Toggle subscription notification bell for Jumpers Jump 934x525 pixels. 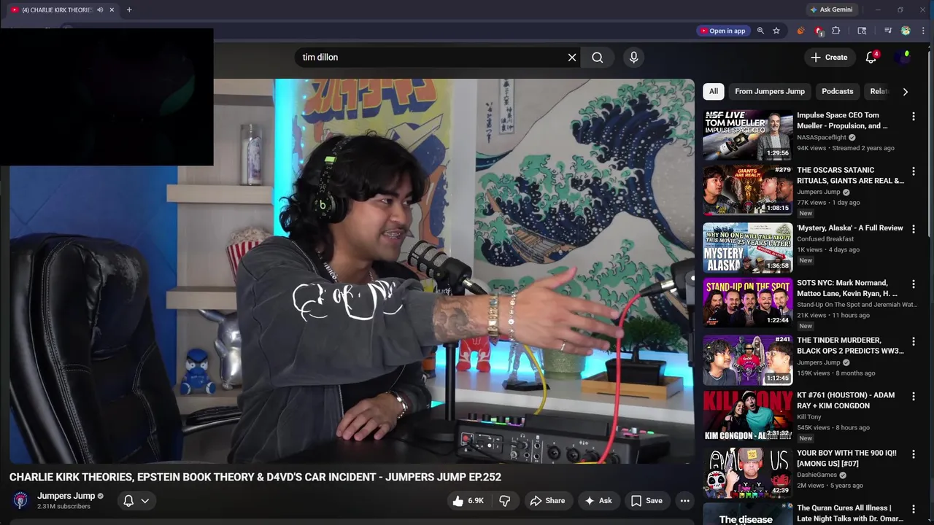pyautogui.click(x=136, y=500)
